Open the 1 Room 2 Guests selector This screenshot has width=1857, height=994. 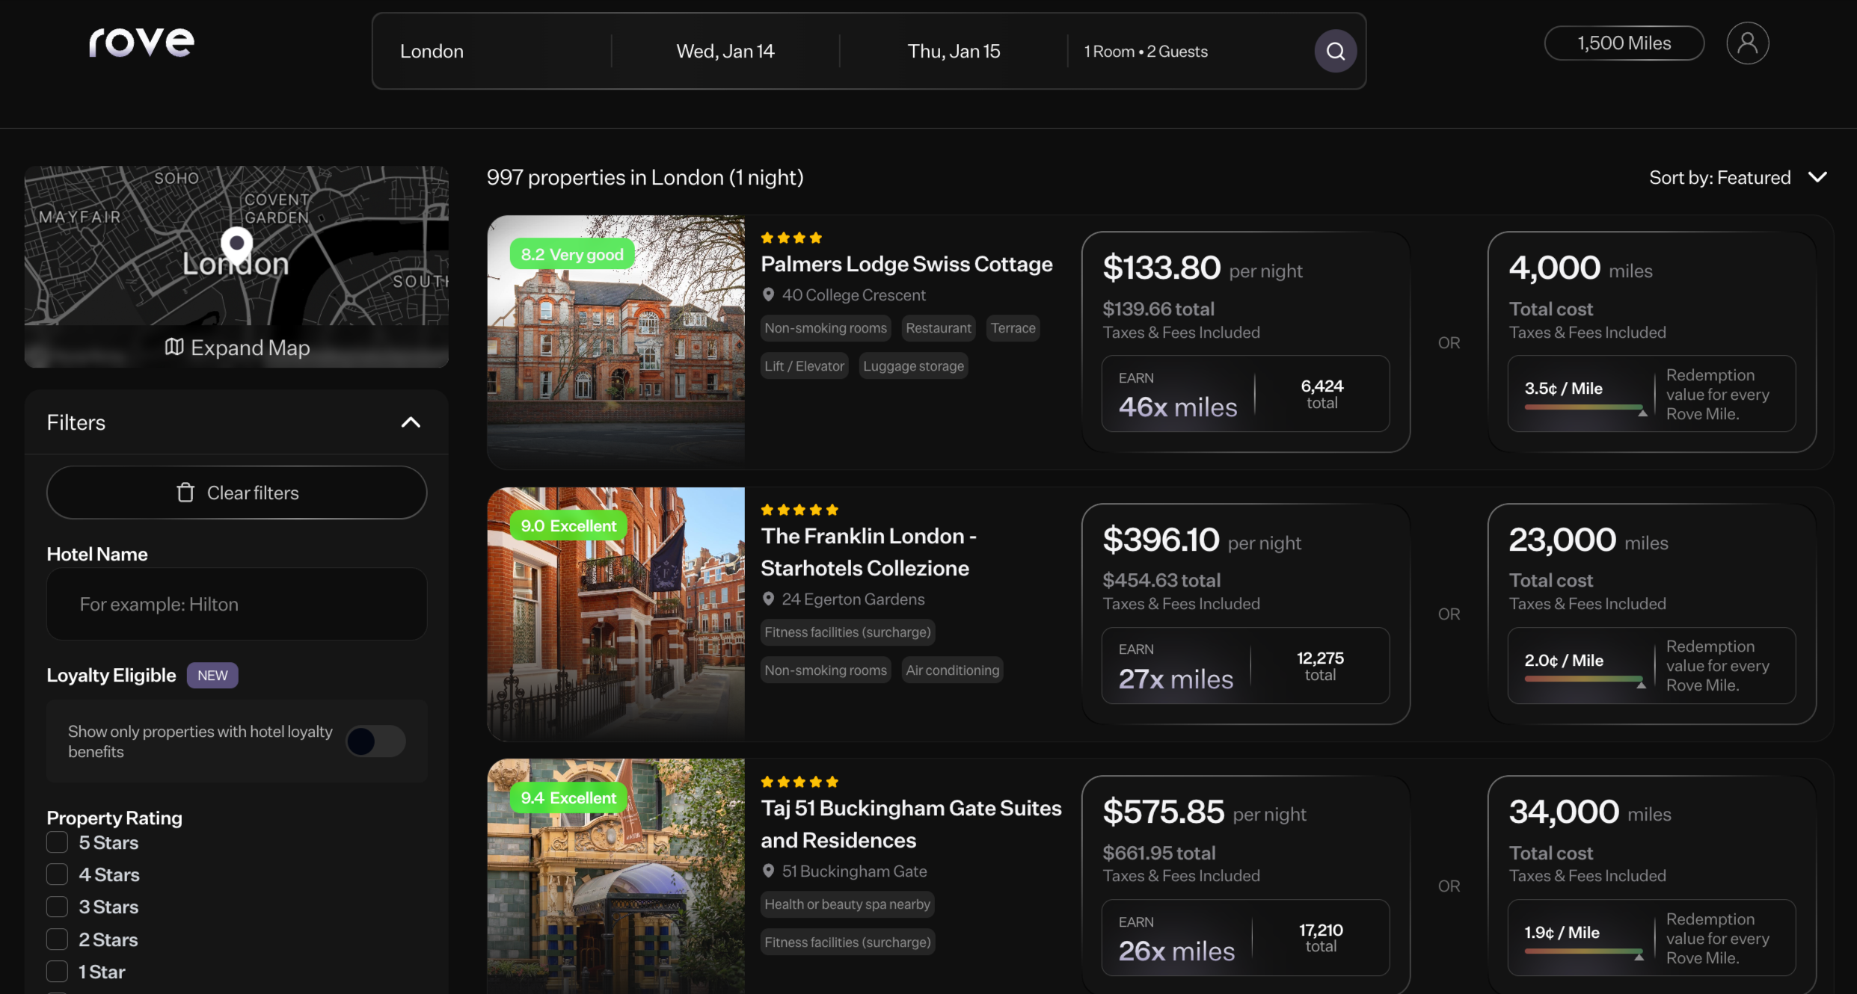(1146, 52)
